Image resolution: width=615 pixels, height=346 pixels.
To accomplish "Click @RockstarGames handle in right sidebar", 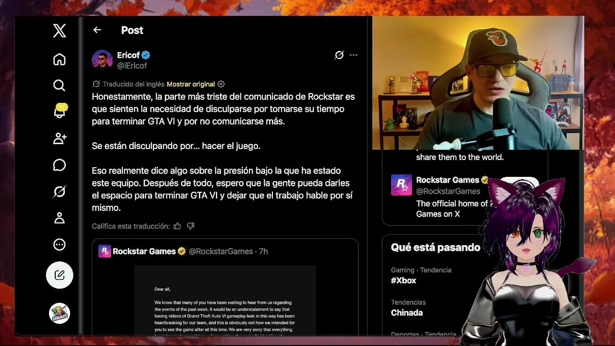I will 448,191.
